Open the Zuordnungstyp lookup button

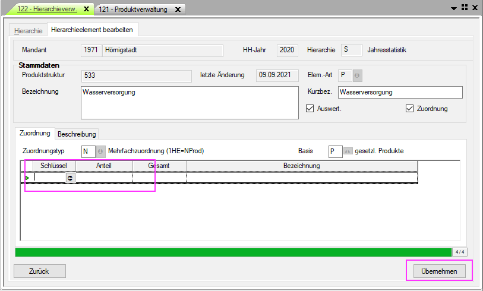coord(100,151)
